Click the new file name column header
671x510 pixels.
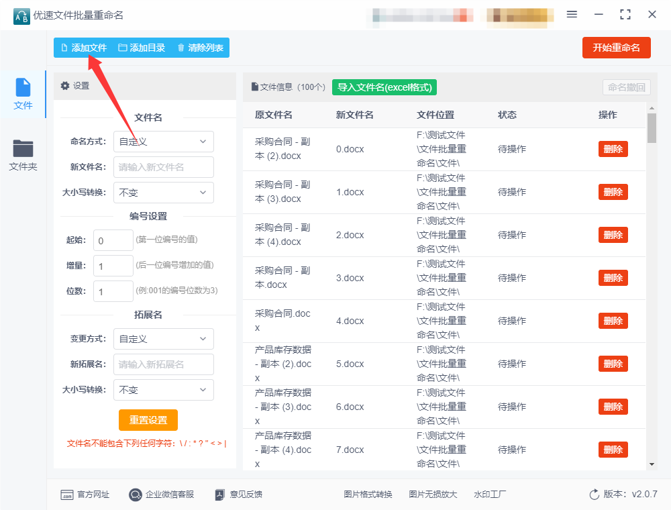click(x=355, y=115)
